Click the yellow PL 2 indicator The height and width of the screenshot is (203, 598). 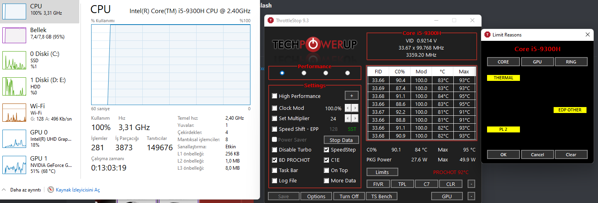point(503,129)
